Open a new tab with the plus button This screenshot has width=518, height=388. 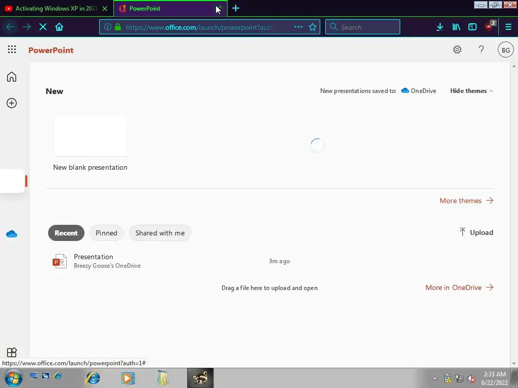pyautogui.click(x=236, y=8)
